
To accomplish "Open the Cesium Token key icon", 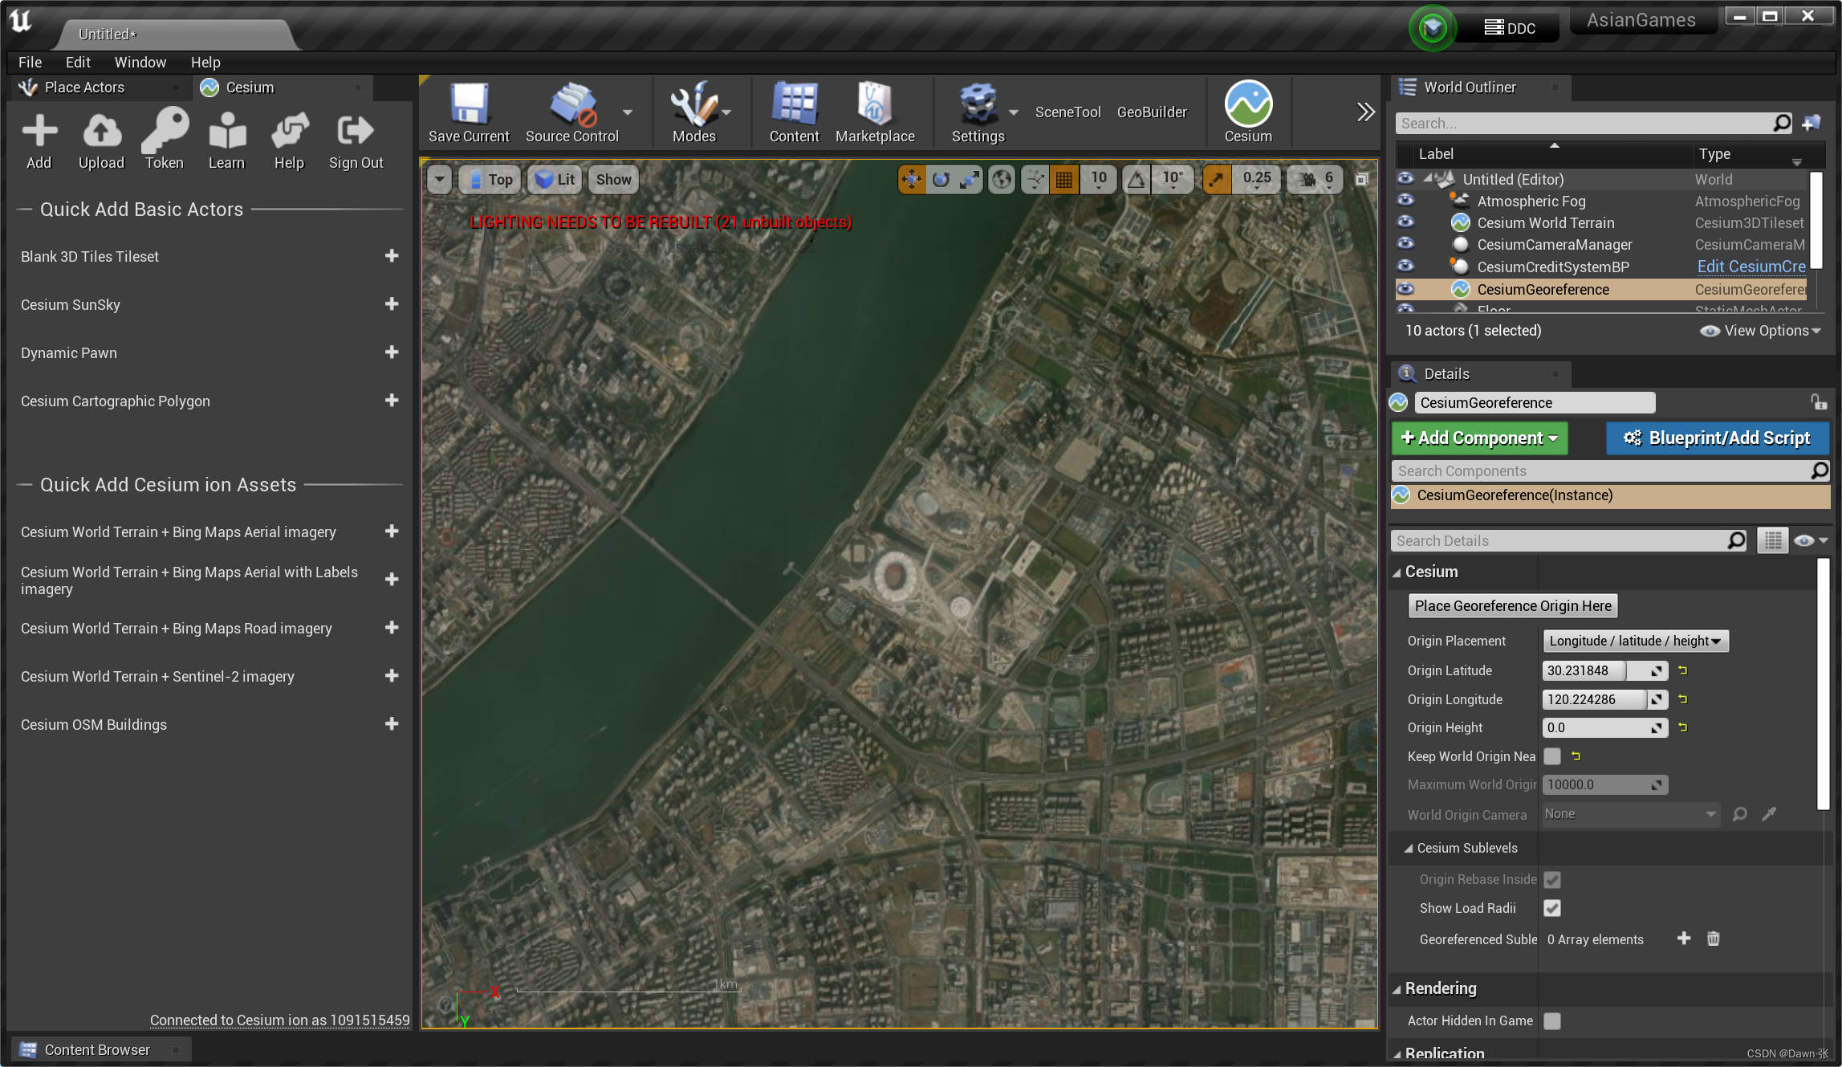I will point(165,130).
